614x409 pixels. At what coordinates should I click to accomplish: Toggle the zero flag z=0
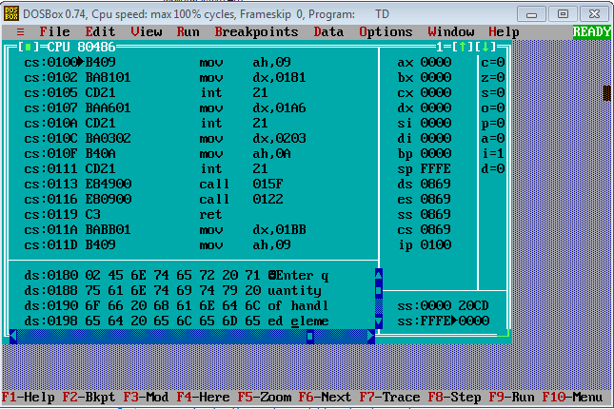pyautogui.click(x=492, y=77)
